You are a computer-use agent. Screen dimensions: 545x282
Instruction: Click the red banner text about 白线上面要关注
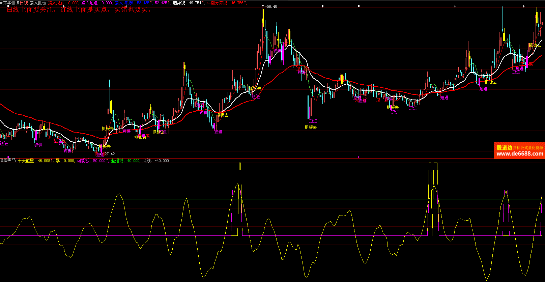click(x=79, y=10)
